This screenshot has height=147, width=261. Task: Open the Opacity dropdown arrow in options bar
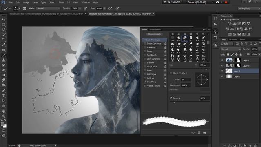tap(80, 8)
